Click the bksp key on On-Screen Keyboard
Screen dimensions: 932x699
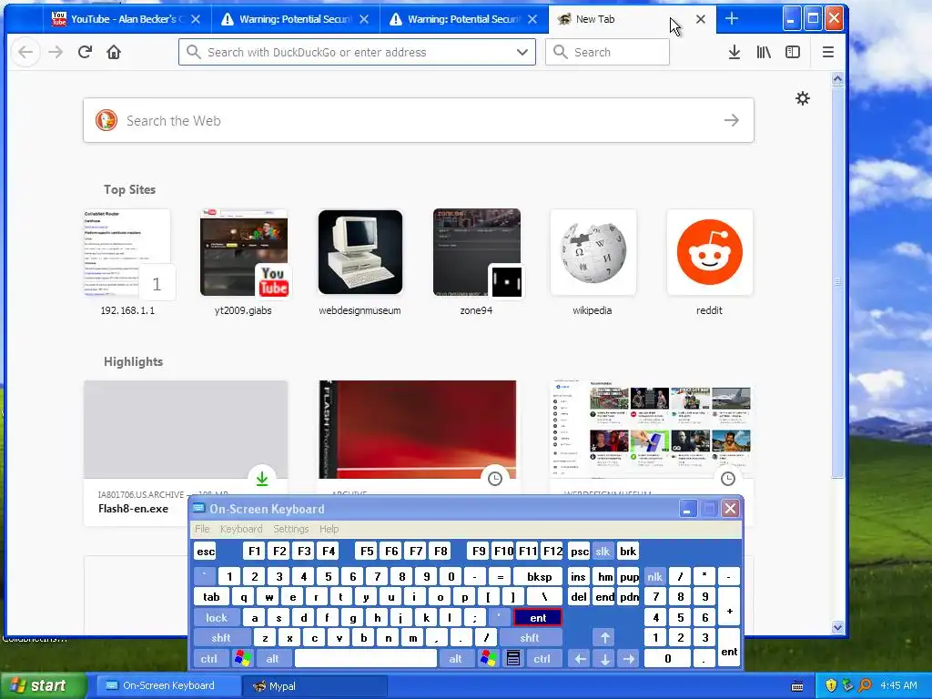(539, 576)
